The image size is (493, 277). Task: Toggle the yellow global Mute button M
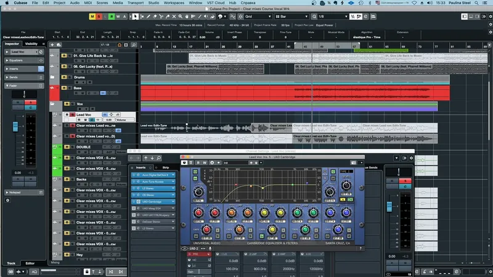point(92,17)
